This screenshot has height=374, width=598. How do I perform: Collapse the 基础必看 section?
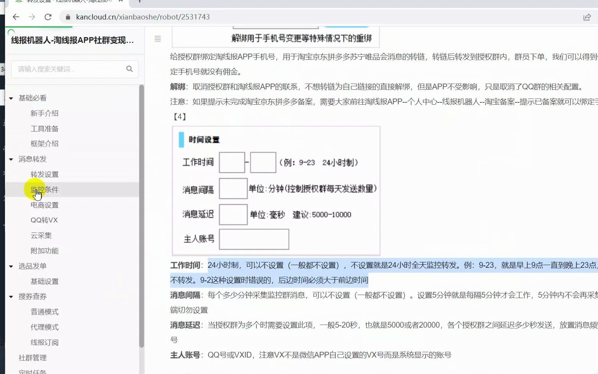click(x=11, y=98)
